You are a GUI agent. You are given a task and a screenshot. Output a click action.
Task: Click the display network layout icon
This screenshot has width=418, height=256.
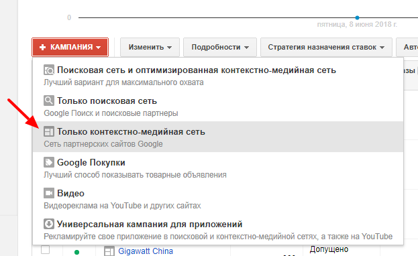click(49, 131)
